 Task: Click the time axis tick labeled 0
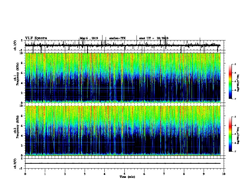25,174
